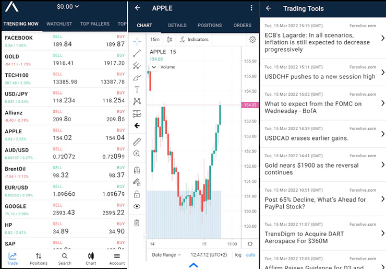The height and width of the screenshot is (269, 386).
Task: Select the TRENDING NOW tab
Action: 21,24
